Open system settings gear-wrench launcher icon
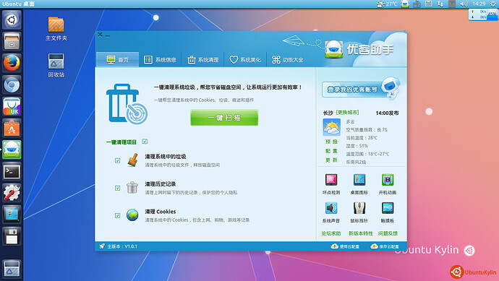Viewport: 499px width, 281px height. point(12,193)
